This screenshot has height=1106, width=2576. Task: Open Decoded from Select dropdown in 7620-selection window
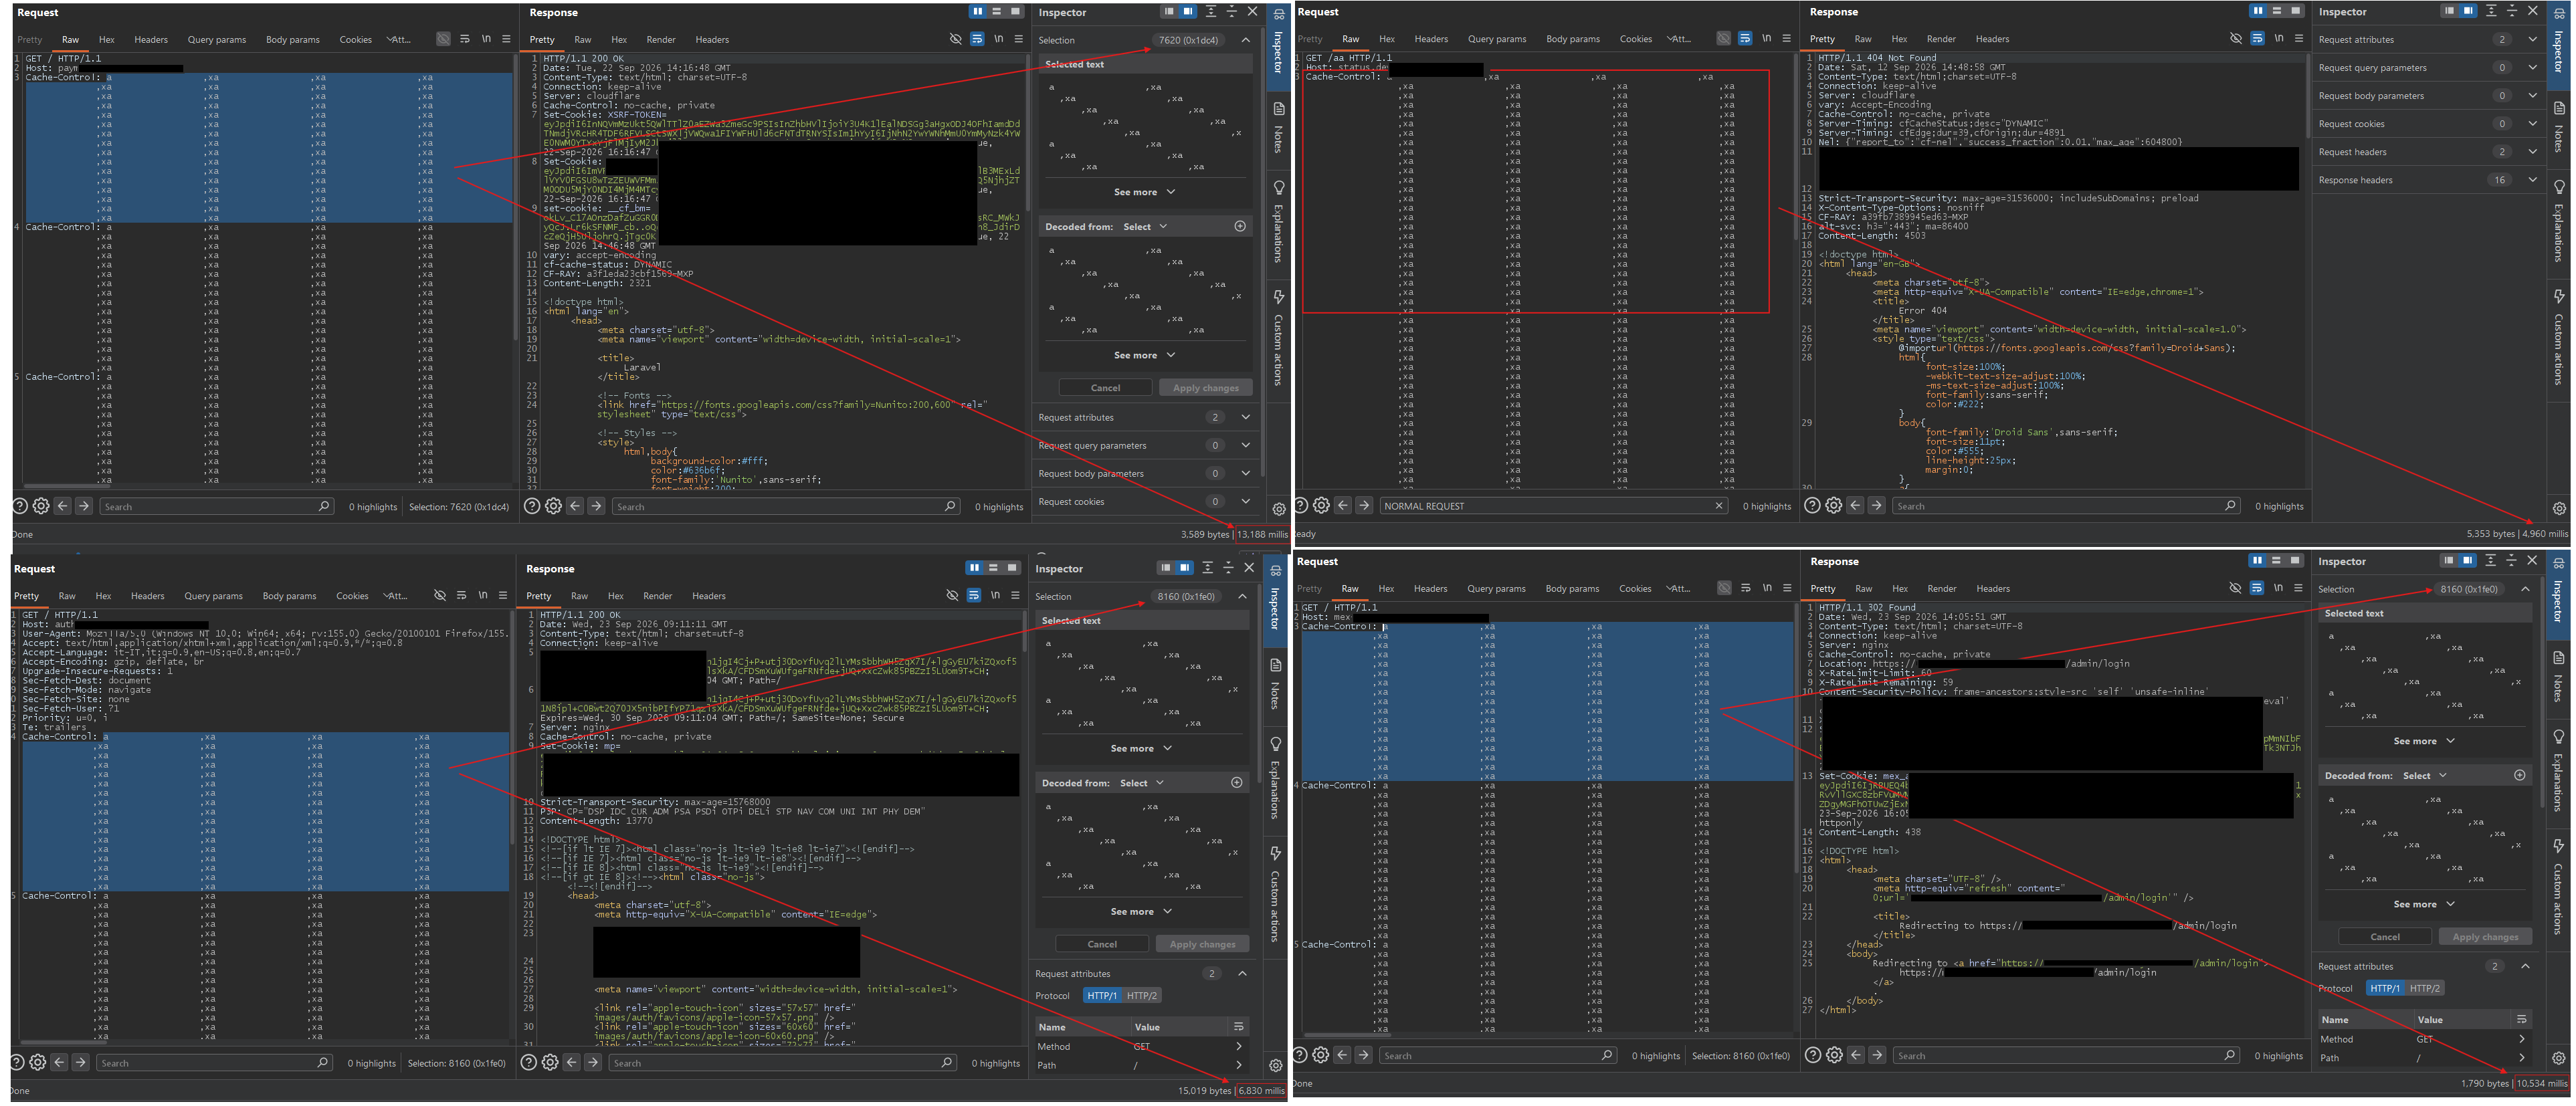point(1144,227)
